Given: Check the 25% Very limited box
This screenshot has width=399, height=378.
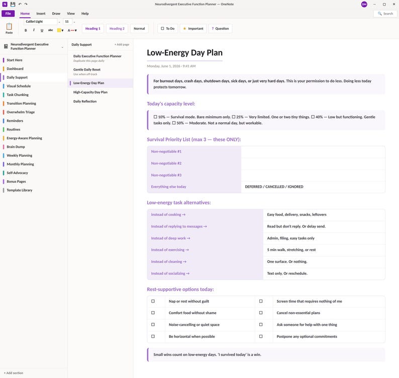Looking at the screenshot, I should point(233,117).
